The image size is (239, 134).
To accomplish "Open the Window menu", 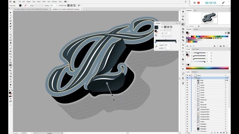I will click(x=55, y=1).
